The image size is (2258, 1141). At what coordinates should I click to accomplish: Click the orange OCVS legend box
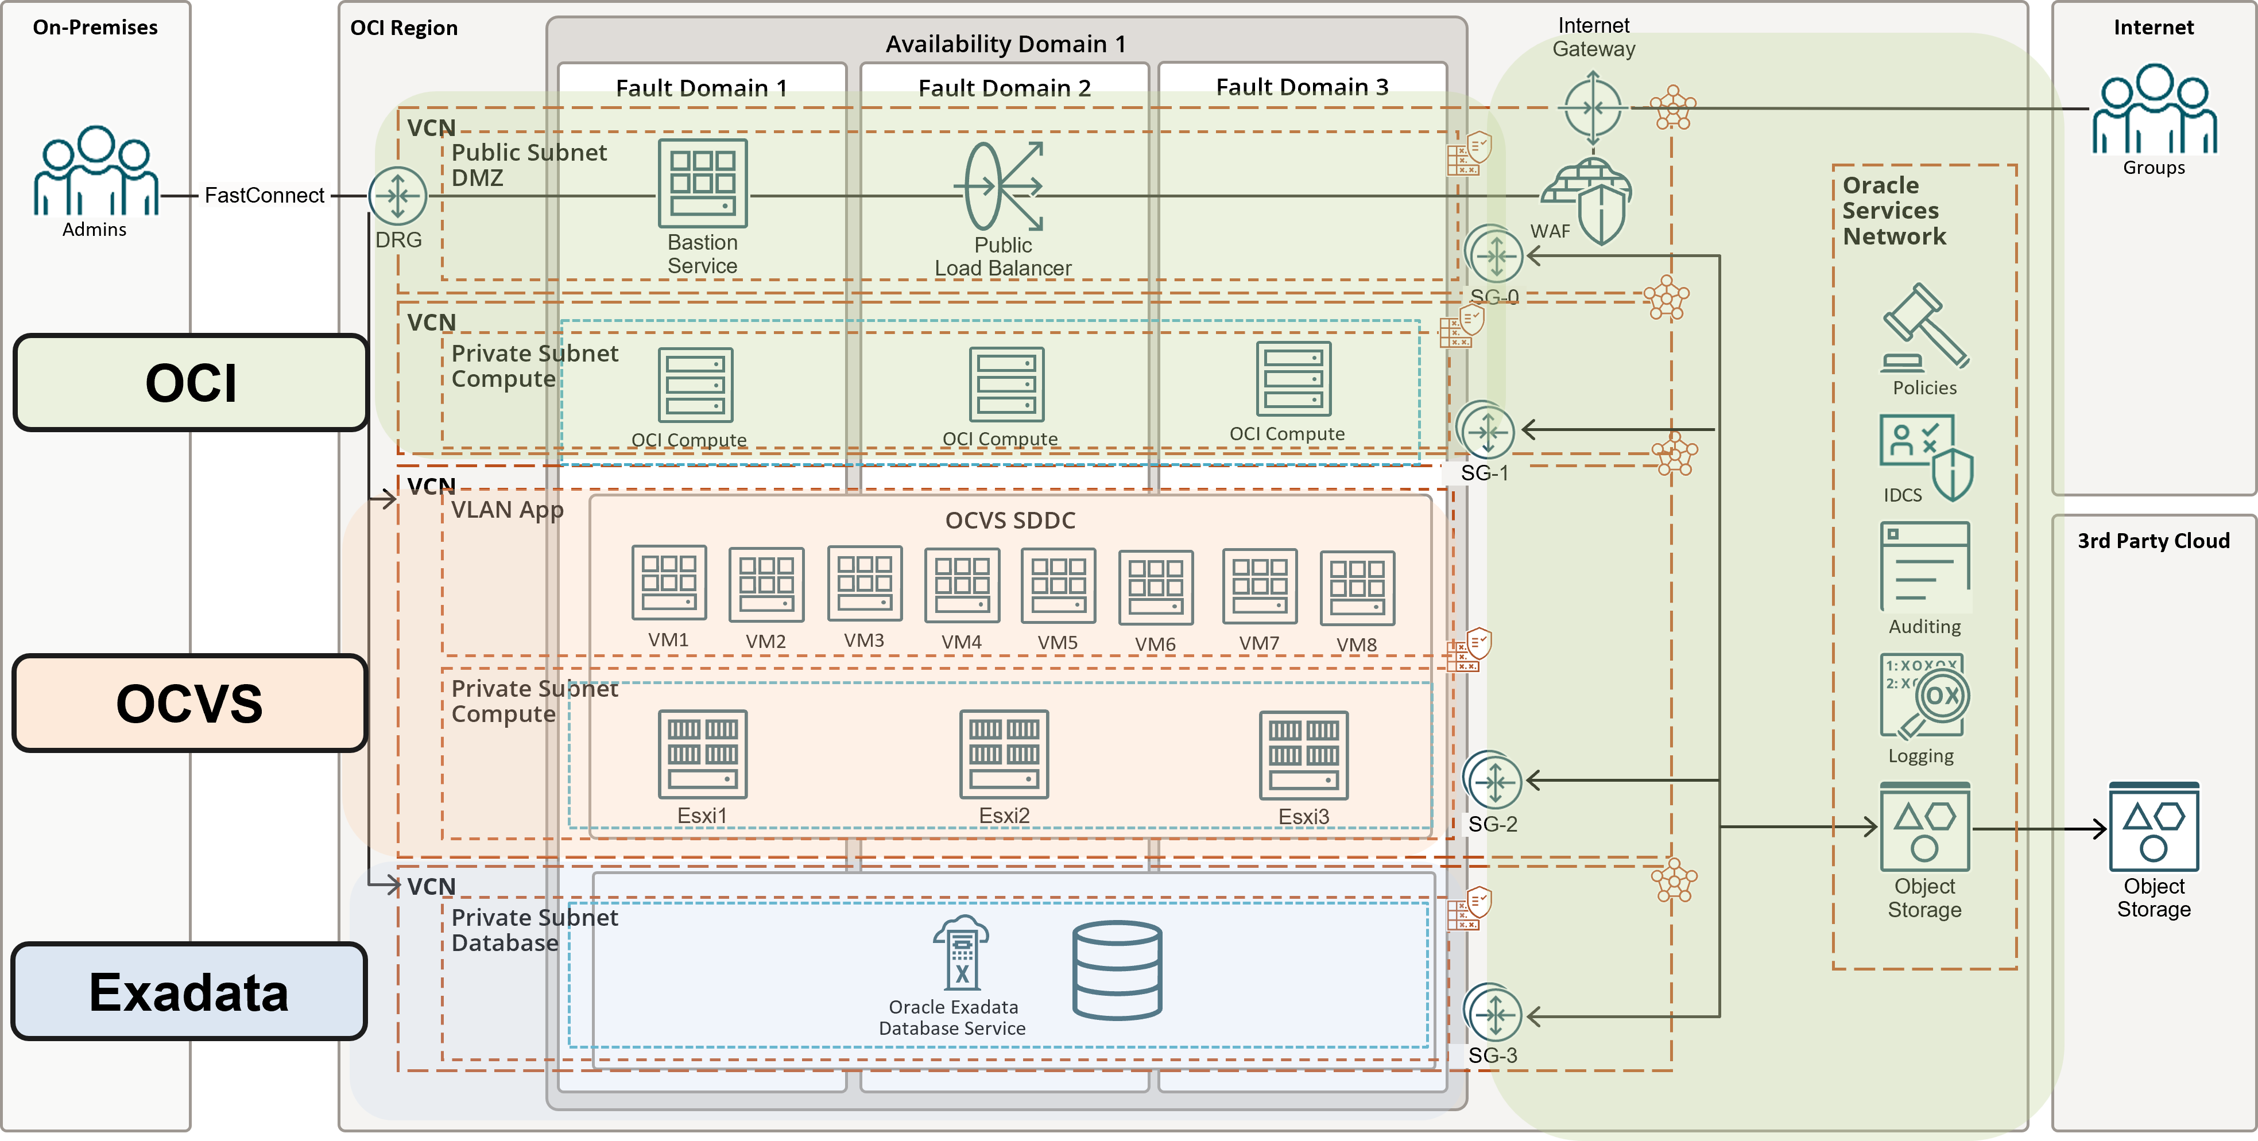[190, 703]
